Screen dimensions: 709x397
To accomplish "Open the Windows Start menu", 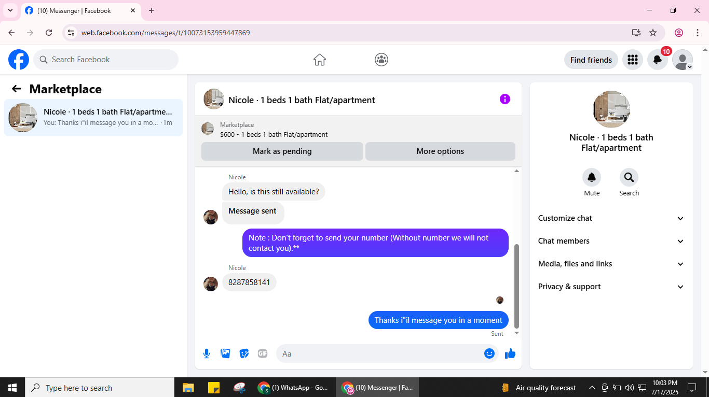I will pos(12,388).
